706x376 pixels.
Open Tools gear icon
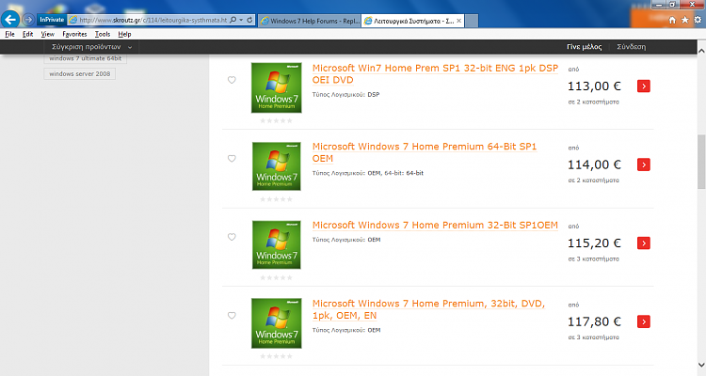pos(698,21)
